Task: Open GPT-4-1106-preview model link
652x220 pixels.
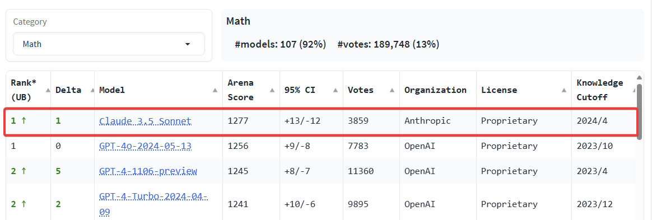Action: coord(148,171)
